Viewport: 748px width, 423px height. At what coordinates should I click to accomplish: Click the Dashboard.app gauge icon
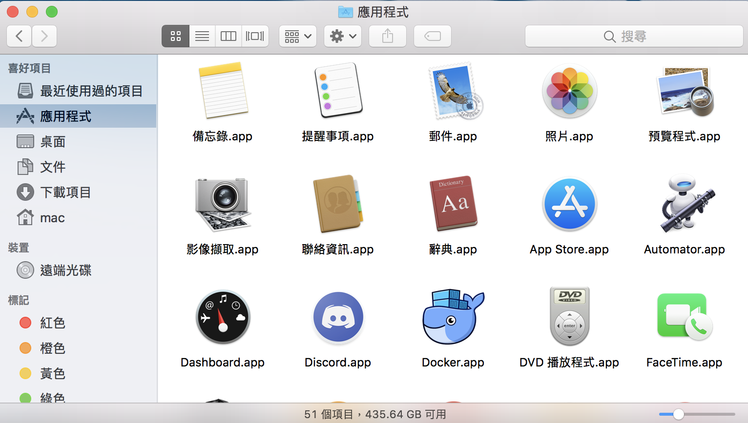point(223,317)
